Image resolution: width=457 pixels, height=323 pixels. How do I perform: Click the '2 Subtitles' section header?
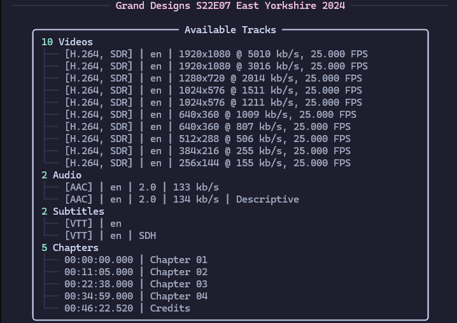(73, 212)
